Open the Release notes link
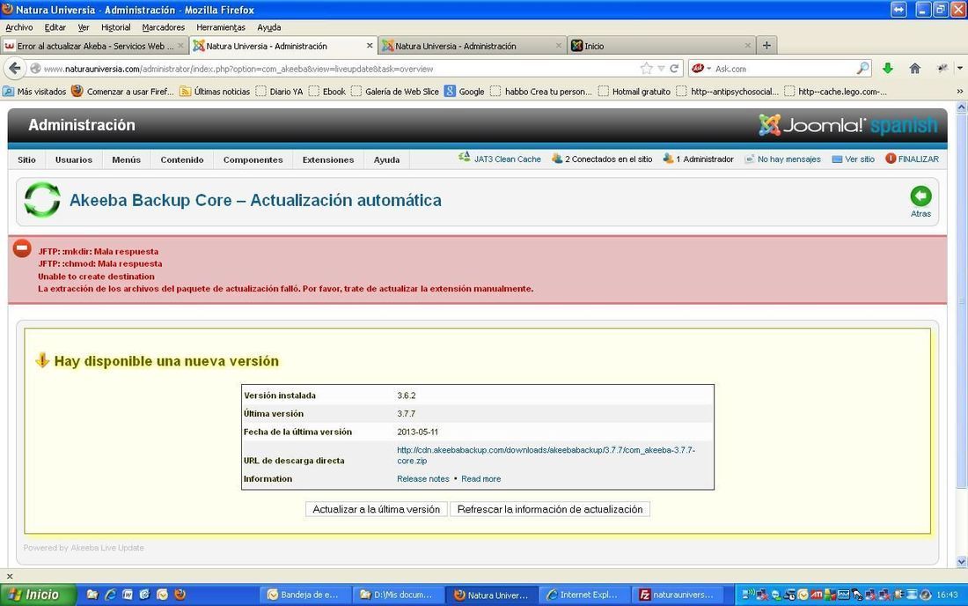Image resolution: width=968 pixels, height=606 pixels. coord(423,479)
